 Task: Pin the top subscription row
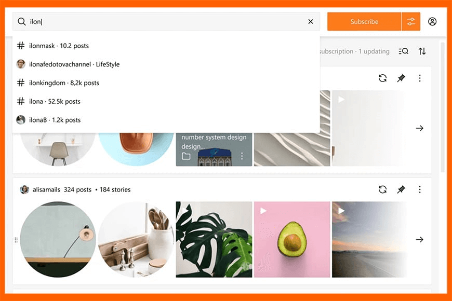pyautogui.click(x=401, y=78)
